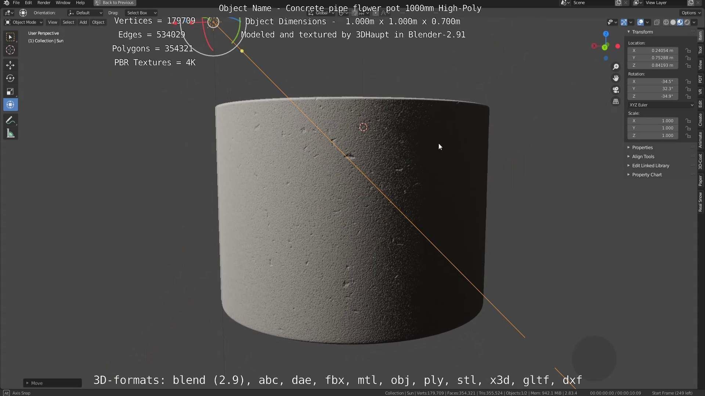705x396 pixels.
Task: Open the File menu
Action: tap(16, 3)
